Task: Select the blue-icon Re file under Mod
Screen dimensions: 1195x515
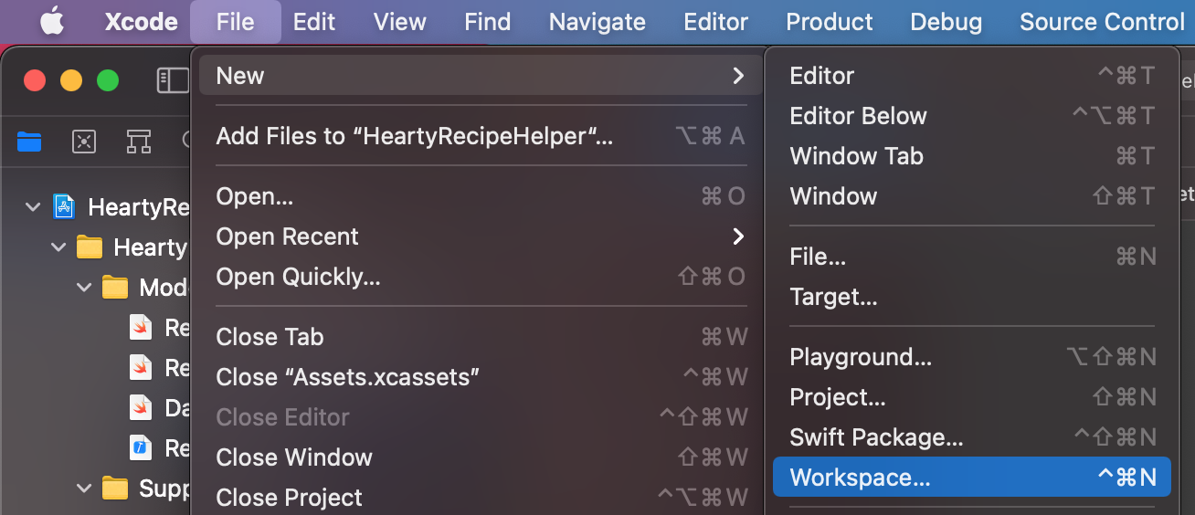Action: tap(141, 447)
